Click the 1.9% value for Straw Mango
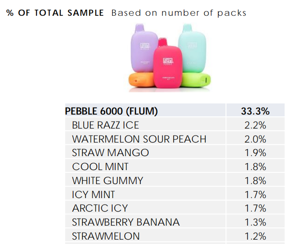This screenshot has height=244, width=286. point(255,152)
